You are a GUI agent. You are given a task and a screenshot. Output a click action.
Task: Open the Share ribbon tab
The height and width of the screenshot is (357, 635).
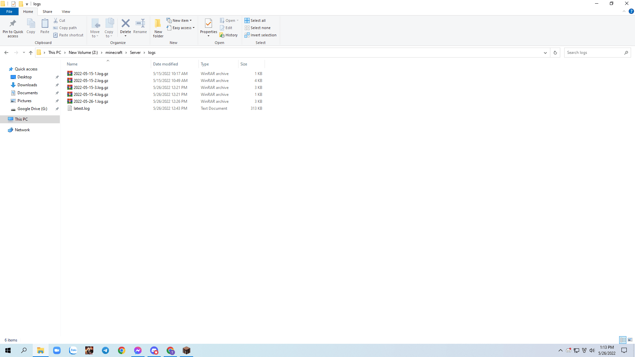[x=47, y=12]
